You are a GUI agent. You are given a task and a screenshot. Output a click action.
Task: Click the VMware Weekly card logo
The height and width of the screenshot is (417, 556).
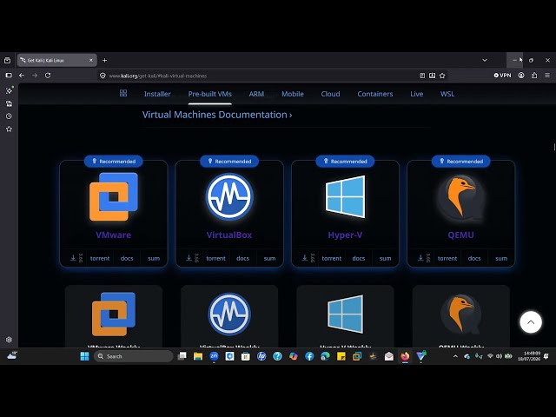[114, 314]
